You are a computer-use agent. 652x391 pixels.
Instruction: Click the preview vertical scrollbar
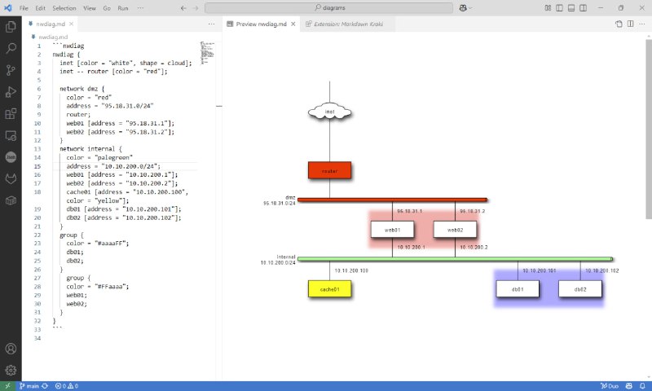point(649,129)
